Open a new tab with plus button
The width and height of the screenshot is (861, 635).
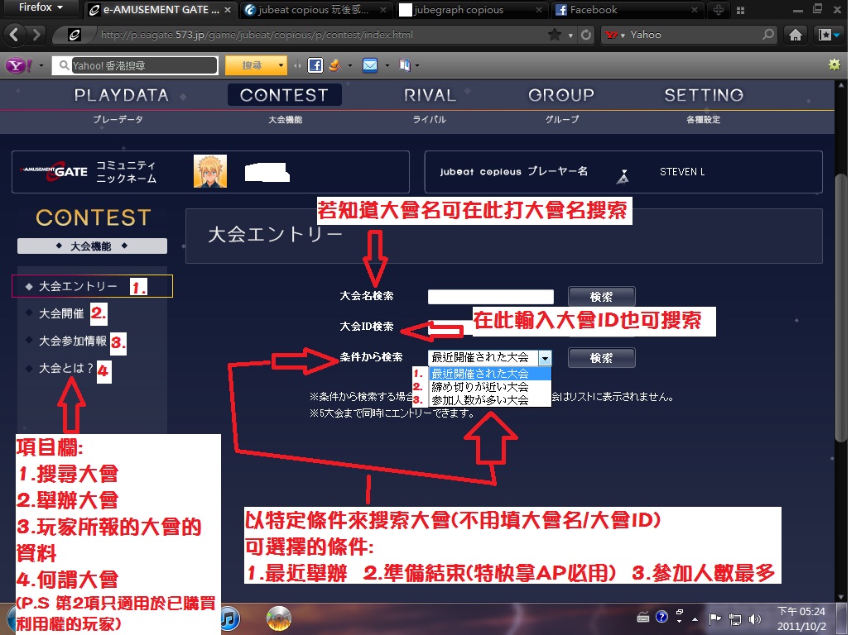click(719, 9)
